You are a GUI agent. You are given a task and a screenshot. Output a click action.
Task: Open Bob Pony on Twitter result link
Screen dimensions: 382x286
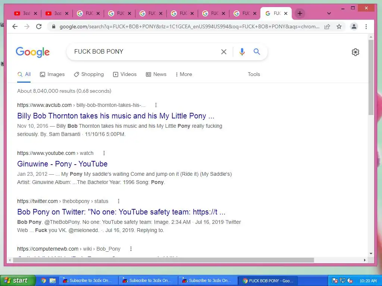pyautogui.click(x=121, y=212)
